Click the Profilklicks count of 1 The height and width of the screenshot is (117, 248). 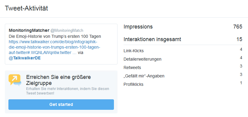[241, 83]
